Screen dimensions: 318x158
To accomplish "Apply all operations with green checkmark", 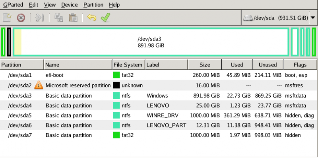I will 105,17.
